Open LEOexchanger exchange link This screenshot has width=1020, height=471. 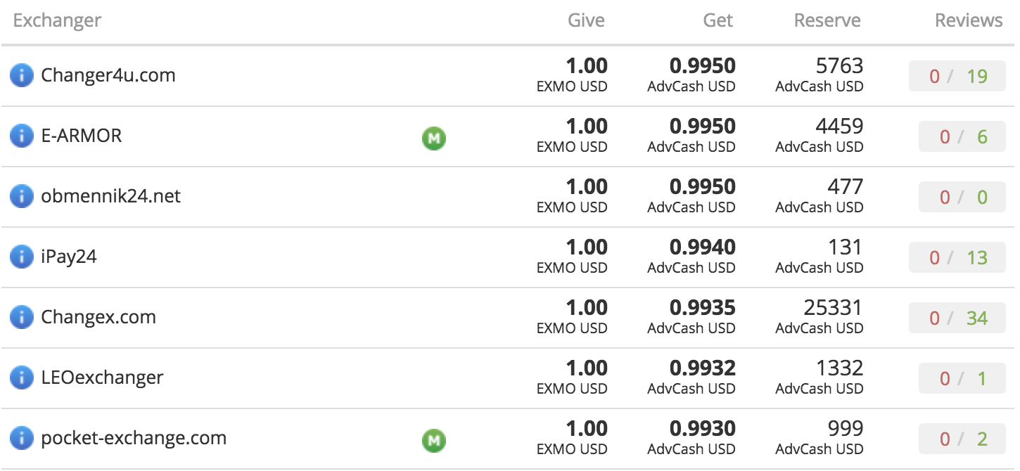(x=102, y=378)
